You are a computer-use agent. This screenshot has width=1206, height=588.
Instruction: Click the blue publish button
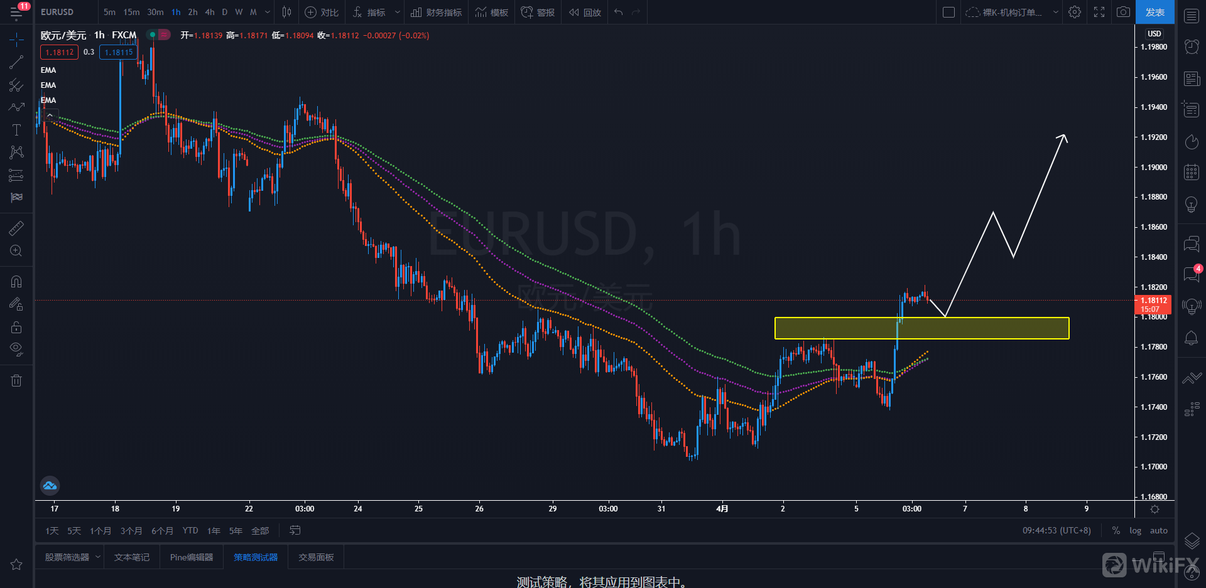coord(1155,12)
